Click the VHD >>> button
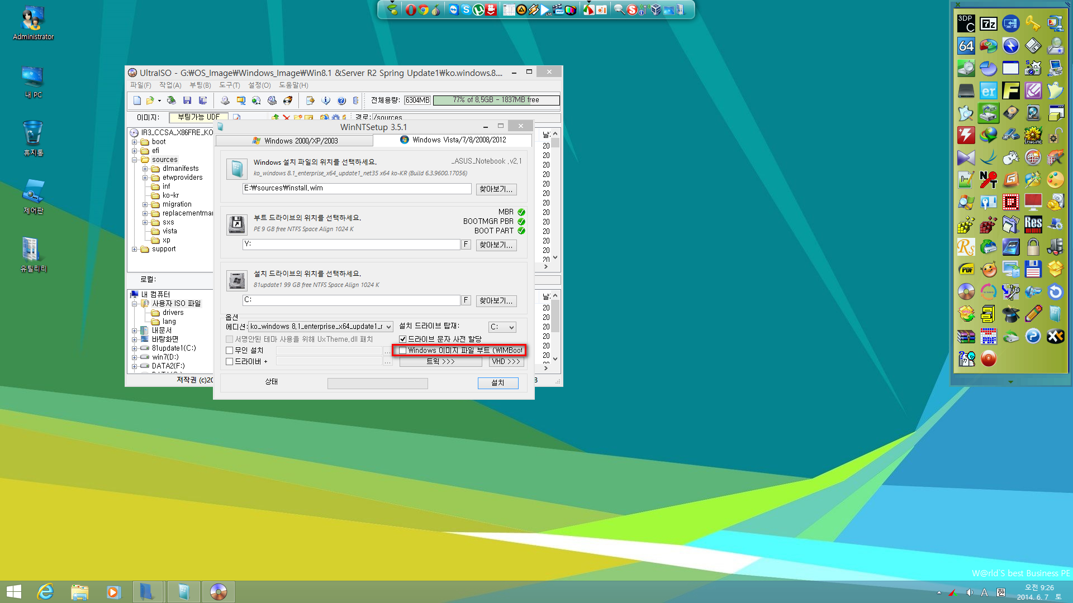1073x603 pixels. (506, 362)
